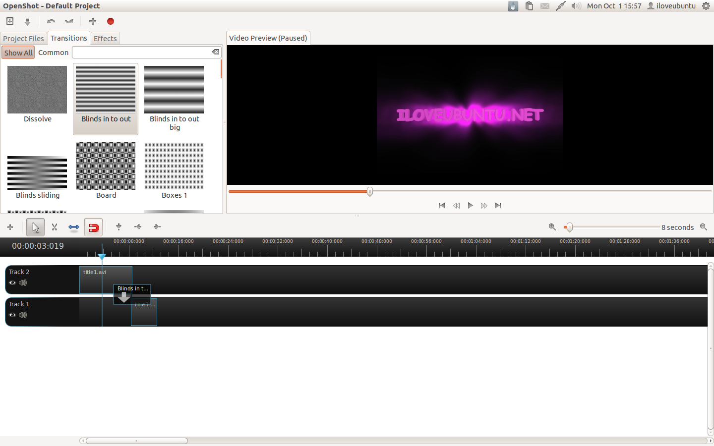Play the video preview

[x=470, y=205]
